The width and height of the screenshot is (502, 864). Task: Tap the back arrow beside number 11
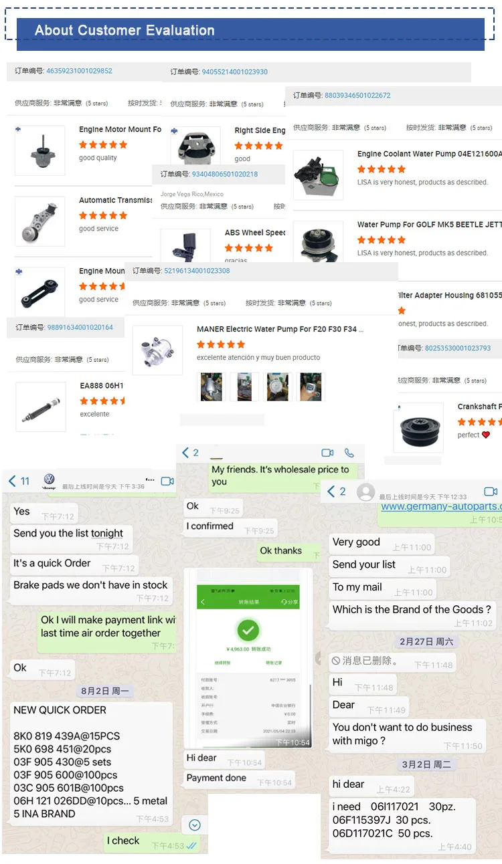pos(11,481)
